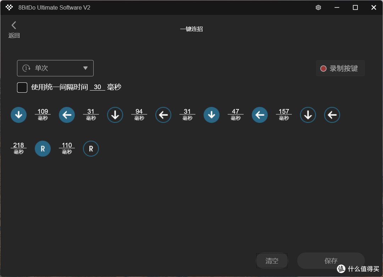Click the dropdown arrow next to 单次
This screenshot has width=383, height=277.
[85, 68]
